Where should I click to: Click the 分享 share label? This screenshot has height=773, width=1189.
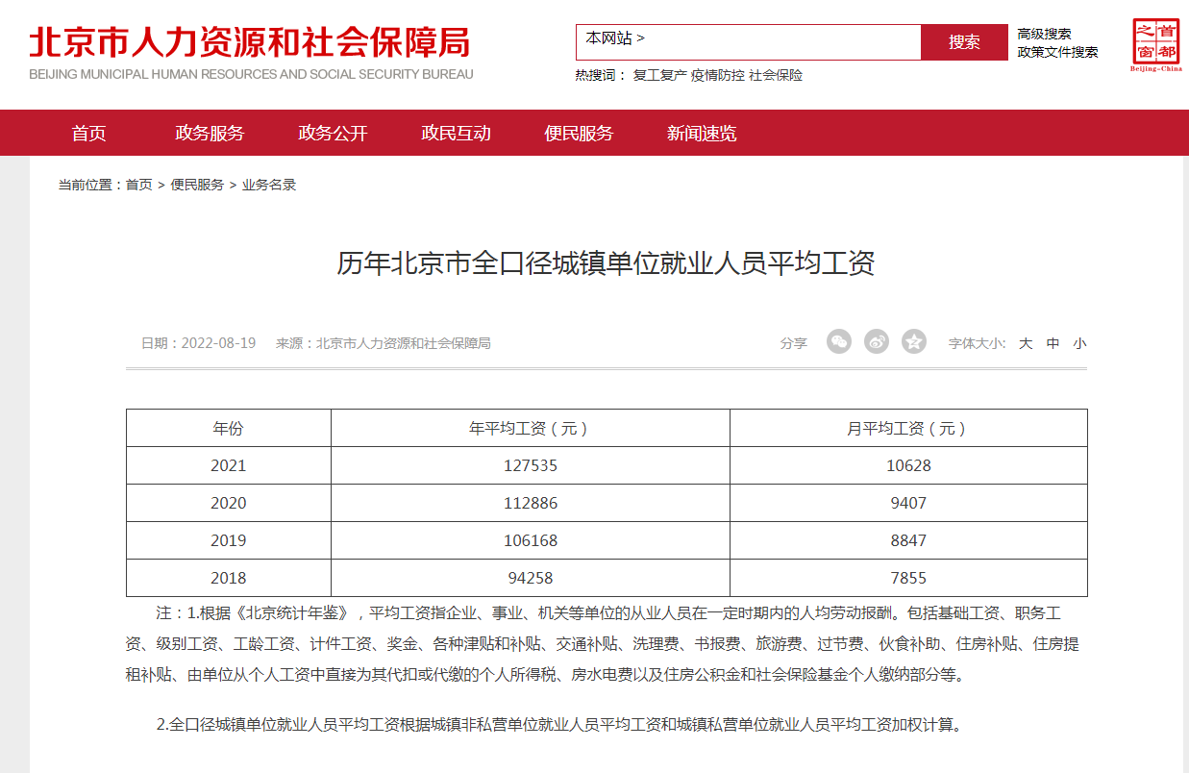pyautogui.click(x=794, y=343)
